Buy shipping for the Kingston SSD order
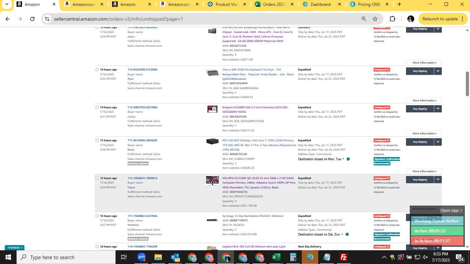Image resolution: width=470 pixels, height=264 pixels. 420,109
